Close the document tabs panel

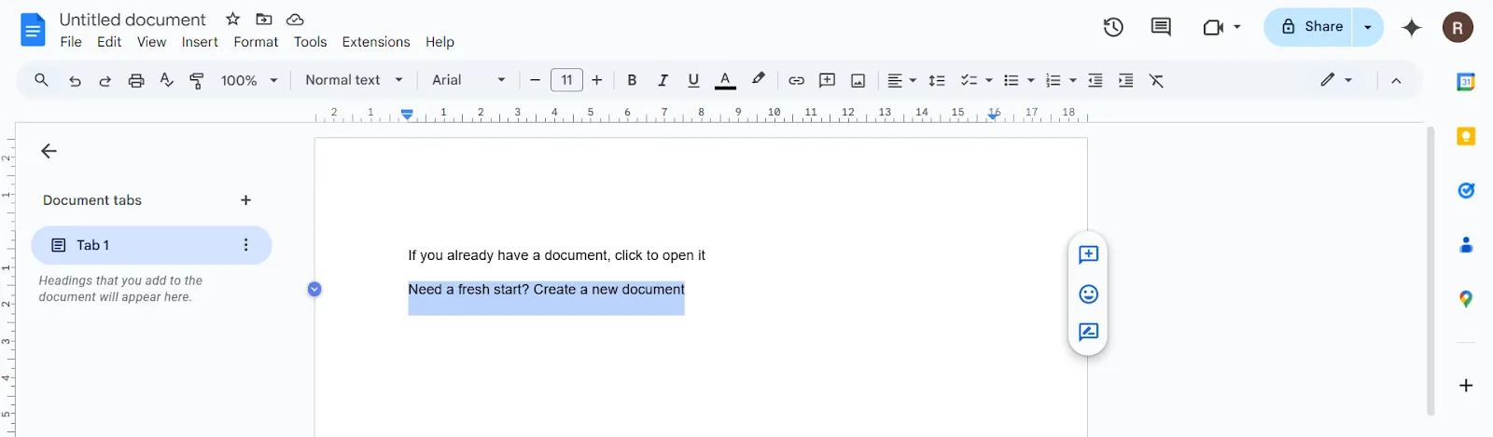coord(49,151)
